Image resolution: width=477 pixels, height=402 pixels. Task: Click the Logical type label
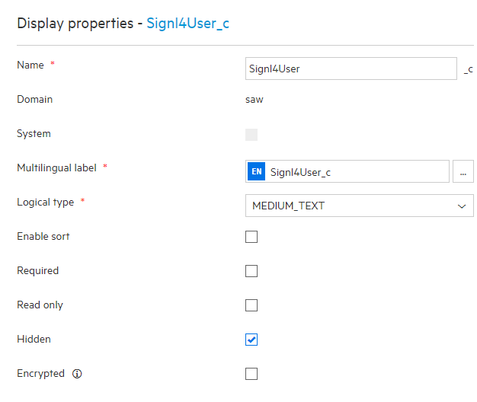click(x=45, y=203)
